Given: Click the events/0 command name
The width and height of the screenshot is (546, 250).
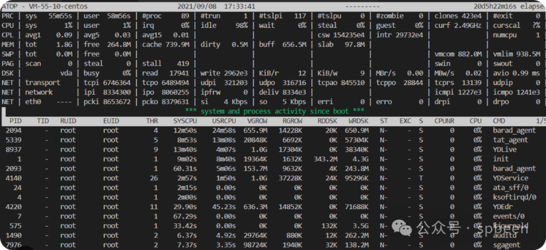Looking at the screenshot, I should coord(509,216).
